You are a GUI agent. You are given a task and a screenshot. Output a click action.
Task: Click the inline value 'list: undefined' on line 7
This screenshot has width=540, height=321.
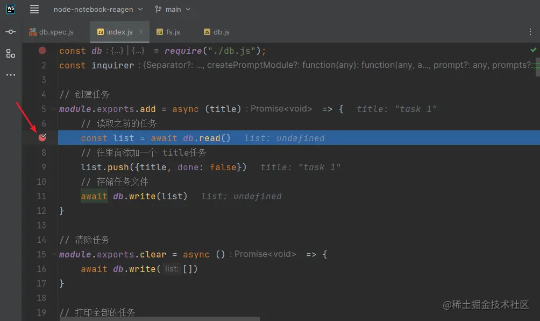point(285,138)
